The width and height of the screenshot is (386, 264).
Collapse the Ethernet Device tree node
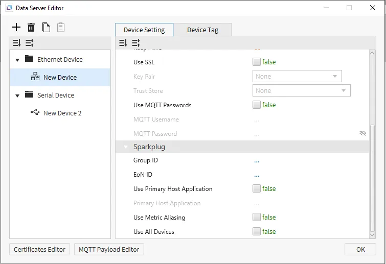point(17,60)
